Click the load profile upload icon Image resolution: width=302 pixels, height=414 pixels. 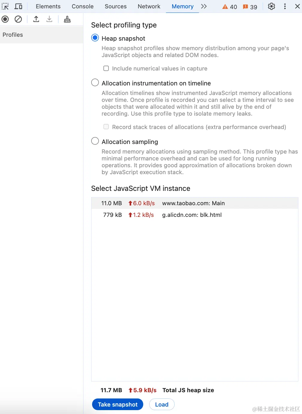coord(36,19)
